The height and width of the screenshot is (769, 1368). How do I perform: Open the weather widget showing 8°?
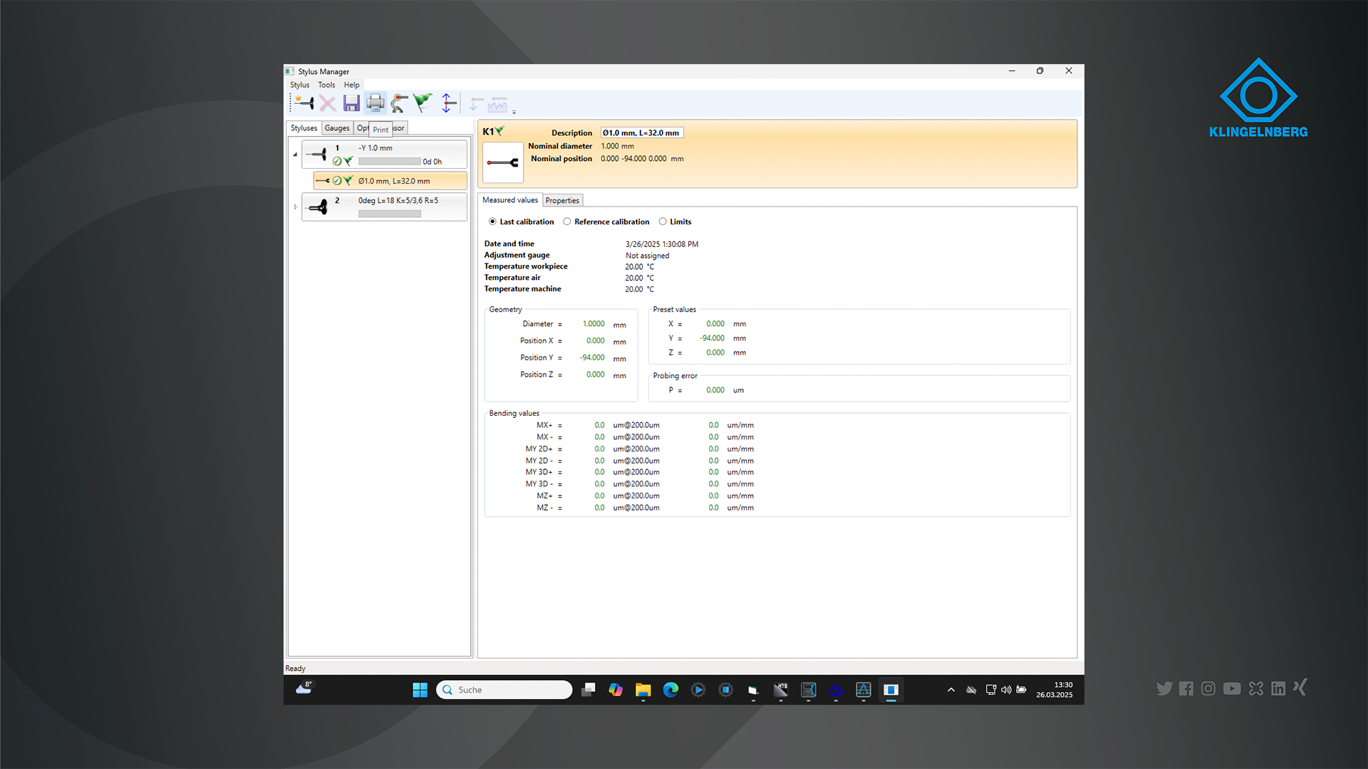[x=304, y=688]
